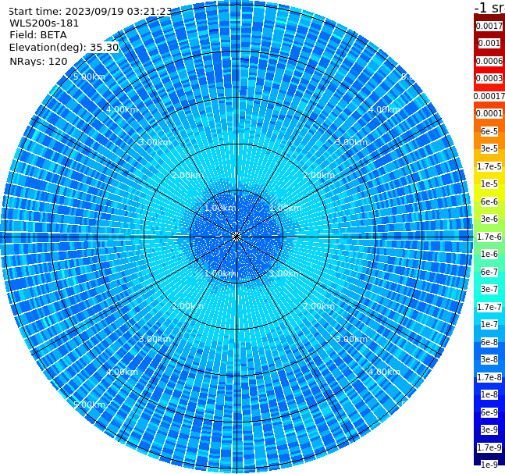505x474 pixels.
Task: Click the 3.00km range label in the southwest quadrant
Action: click(155, 339)
